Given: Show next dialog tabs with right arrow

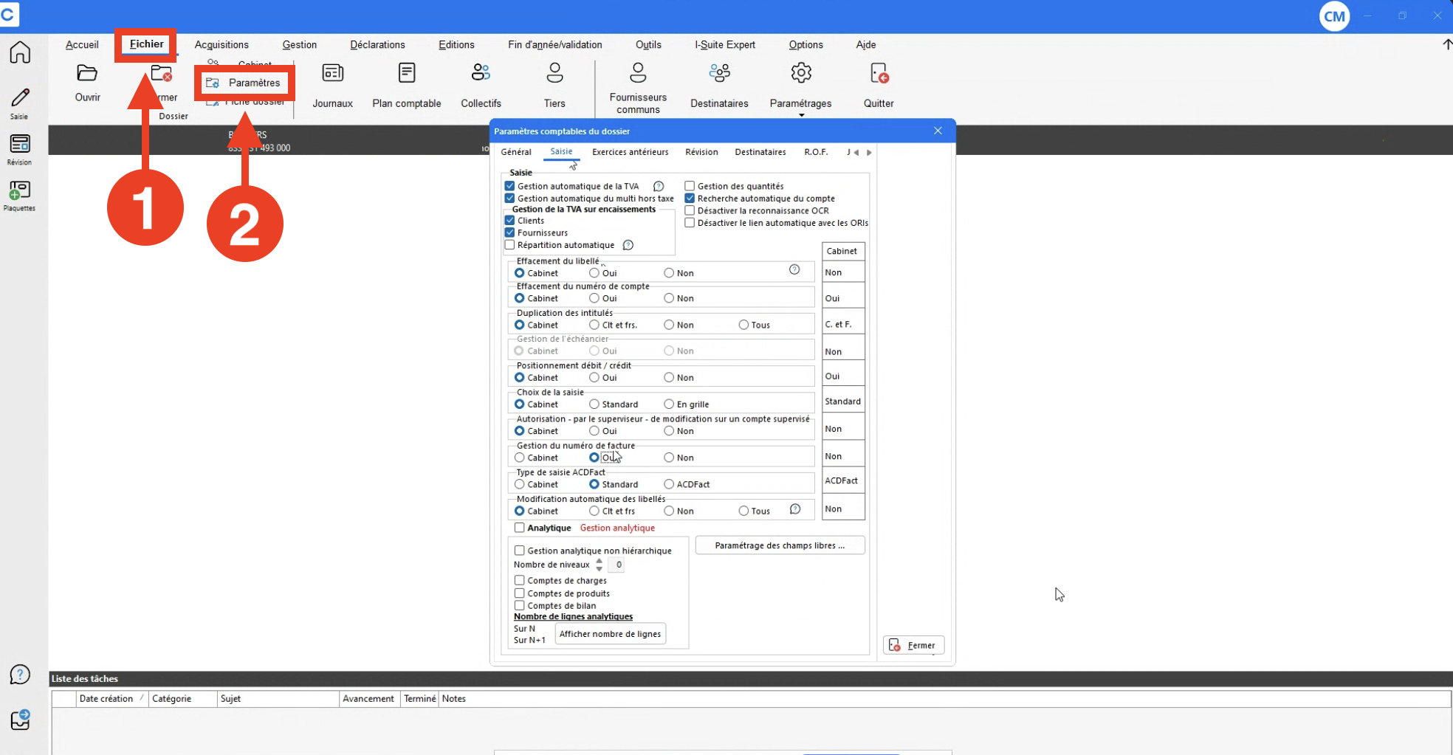Looking at the screenshot, I should [x=869, y=152].
